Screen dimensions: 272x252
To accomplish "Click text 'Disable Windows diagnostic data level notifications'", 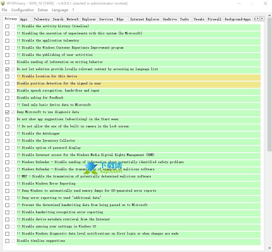I will coord(66,233).
